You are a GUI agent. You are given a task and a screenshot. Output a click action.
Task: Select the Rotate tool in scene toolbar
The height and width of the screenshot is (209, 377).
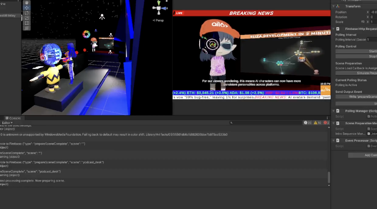27,13
